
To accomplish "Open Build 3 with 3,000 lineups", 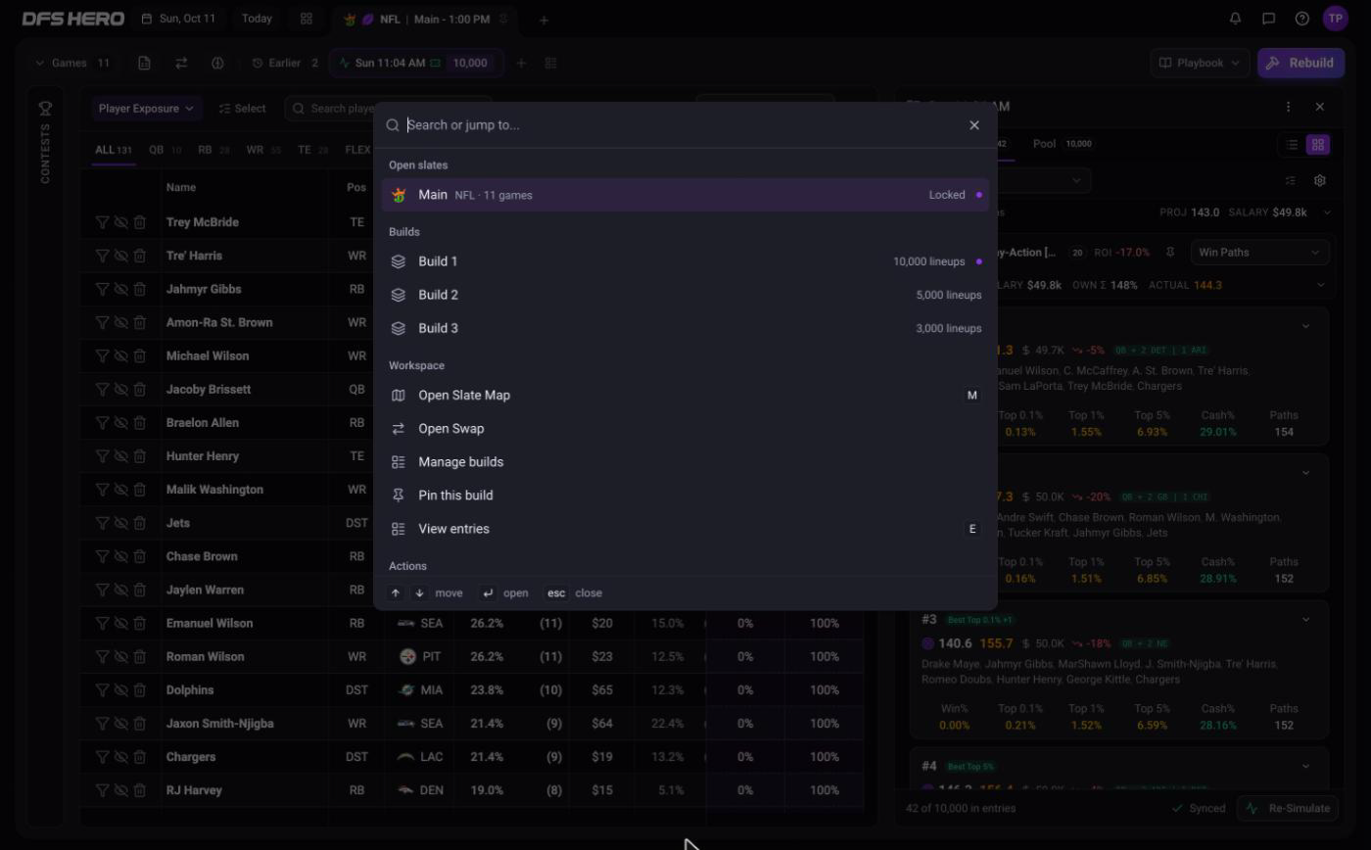I will tap(685, 328).
